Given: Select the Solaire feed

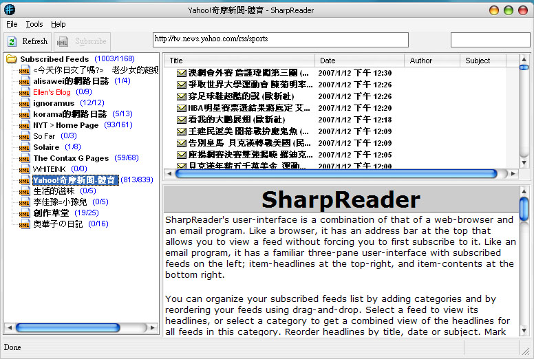Looking at the screenshot, I should click(46, 147).
